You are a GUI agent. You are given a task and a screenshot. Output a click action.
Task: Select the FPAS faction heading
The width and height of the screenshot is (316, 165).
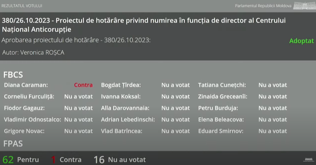(x=13, y=144)
